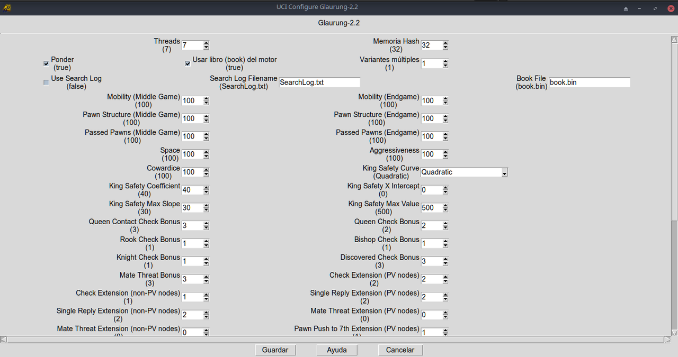Increase Cowardice with its up arrow

point(207,170)
